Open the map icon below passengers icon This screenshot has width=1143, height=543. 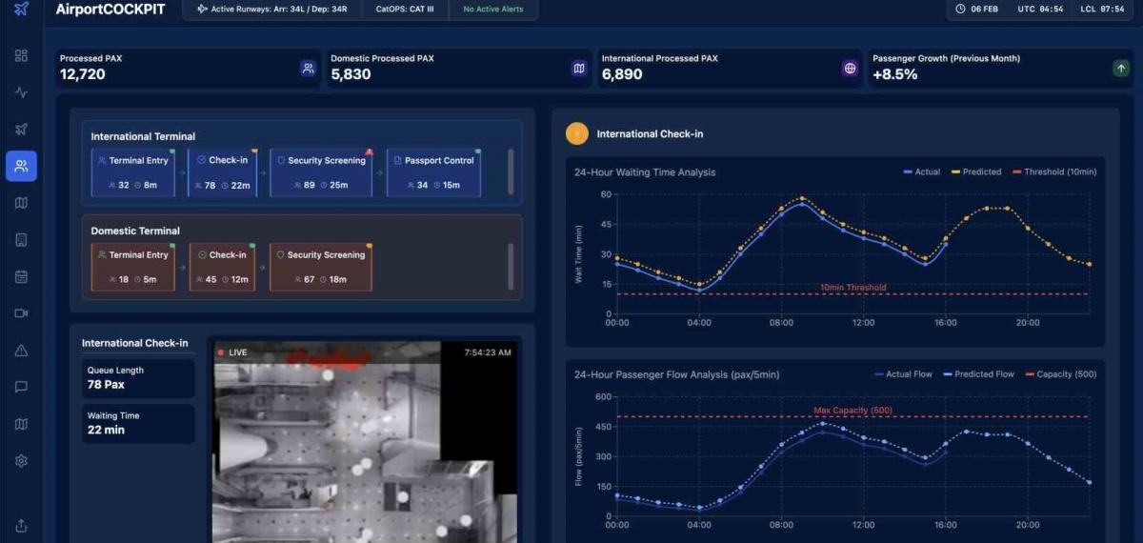tap(21, 203)
